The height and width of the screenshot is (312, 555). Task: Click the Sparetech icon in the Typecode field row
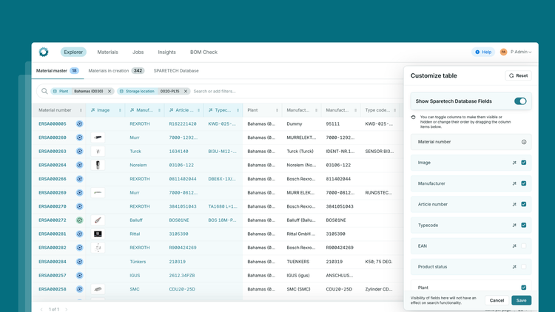514,225
